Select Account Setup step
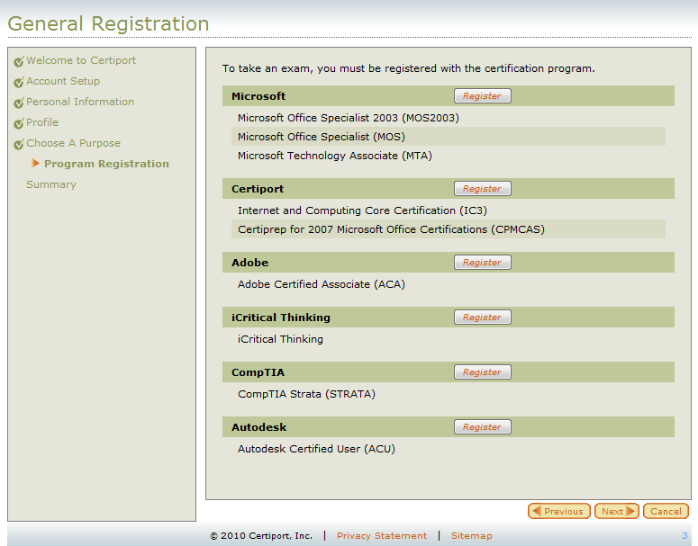 pyautogui.click(x=63, y=81)
